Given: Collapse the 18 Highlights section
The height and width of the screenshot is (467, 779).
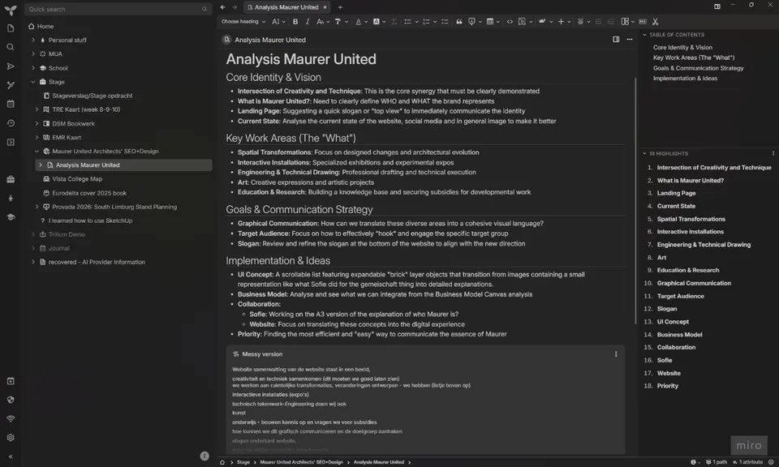Looking at the screenshot, I should pyautogui.click(x=644, y=154).
